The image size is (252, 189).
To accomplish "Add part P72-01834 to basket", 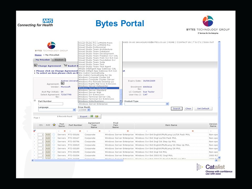I will [x=48, y=155].
